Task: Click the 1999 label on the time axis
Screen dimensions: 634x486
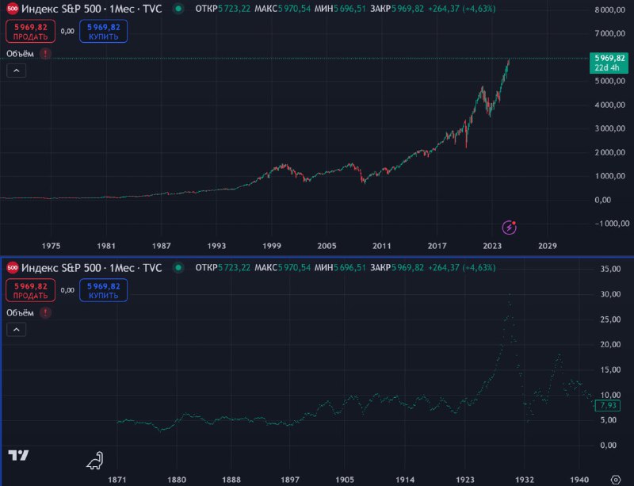Action: coord(272,246)
